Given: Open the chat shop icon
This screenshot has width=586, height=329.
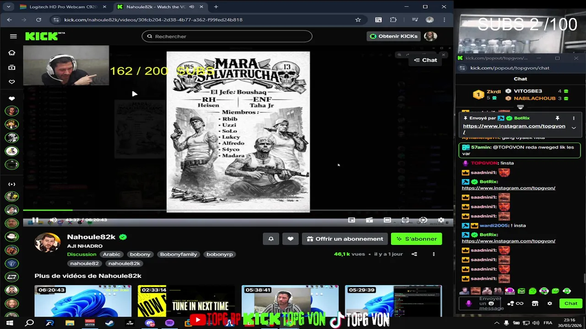Looking at the screenshot, I should point(535,303).
